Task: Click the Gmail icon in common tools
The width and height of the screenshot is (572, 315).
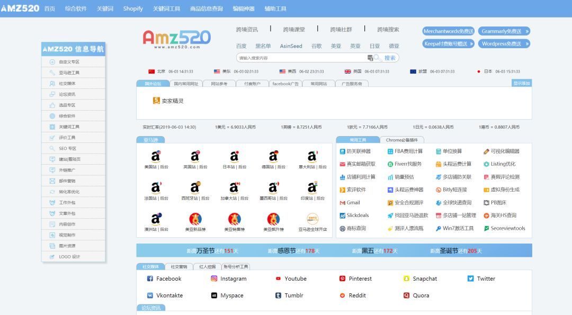Action: (x=343, y=203)
